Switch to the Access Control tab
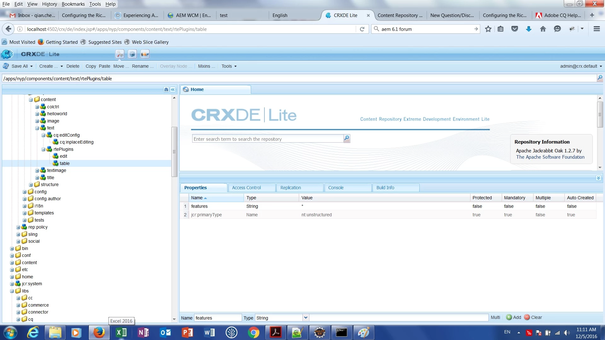 246,188
